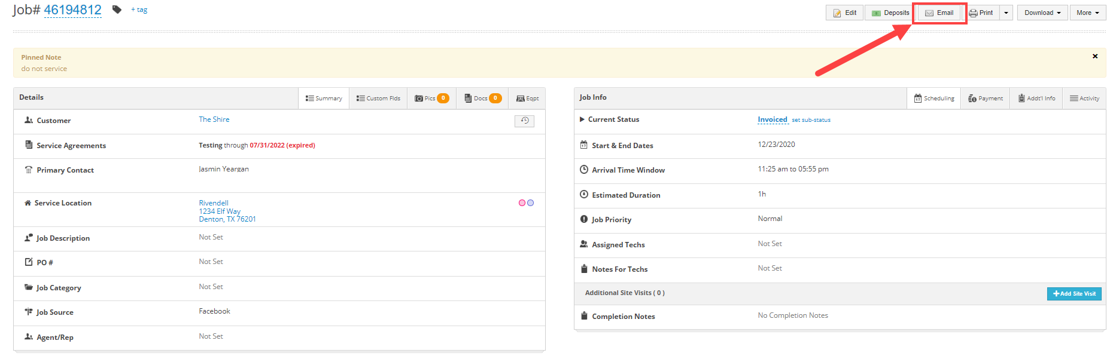Click the Estimated Duration clock icon
The image size is (1116, 359).
(x=584, y=194)
